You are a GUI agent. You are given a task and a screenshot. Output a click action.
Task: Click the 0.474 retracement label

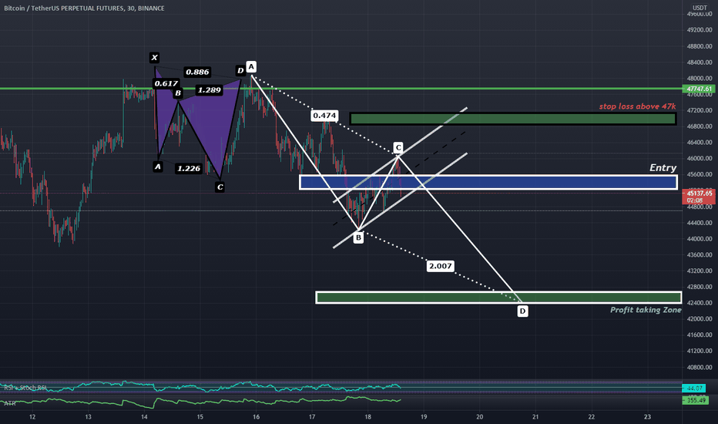[324, 116]
